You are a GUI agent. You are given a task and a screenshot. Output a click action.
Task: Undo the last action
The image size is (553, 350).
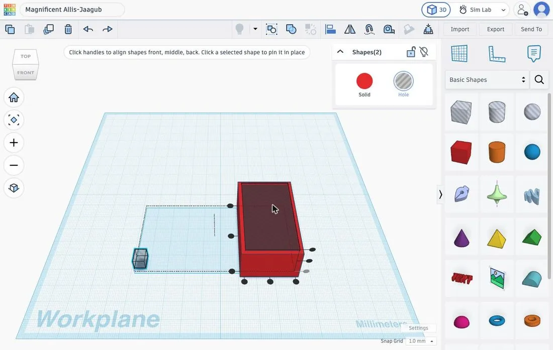[88, 29]
